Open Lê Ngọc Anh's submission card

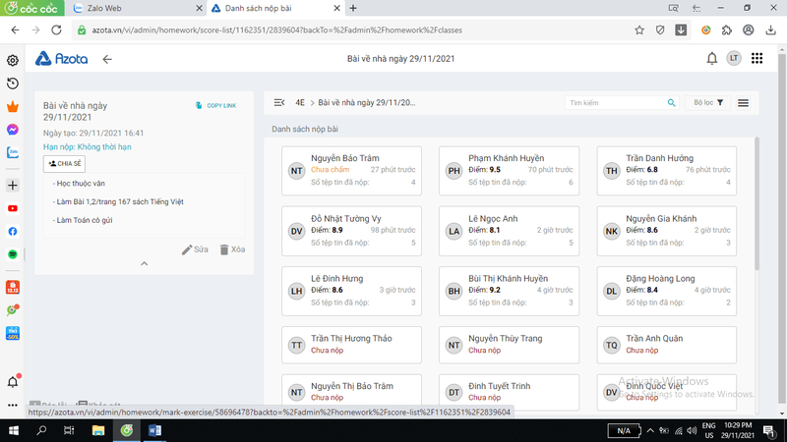(509, 231)
